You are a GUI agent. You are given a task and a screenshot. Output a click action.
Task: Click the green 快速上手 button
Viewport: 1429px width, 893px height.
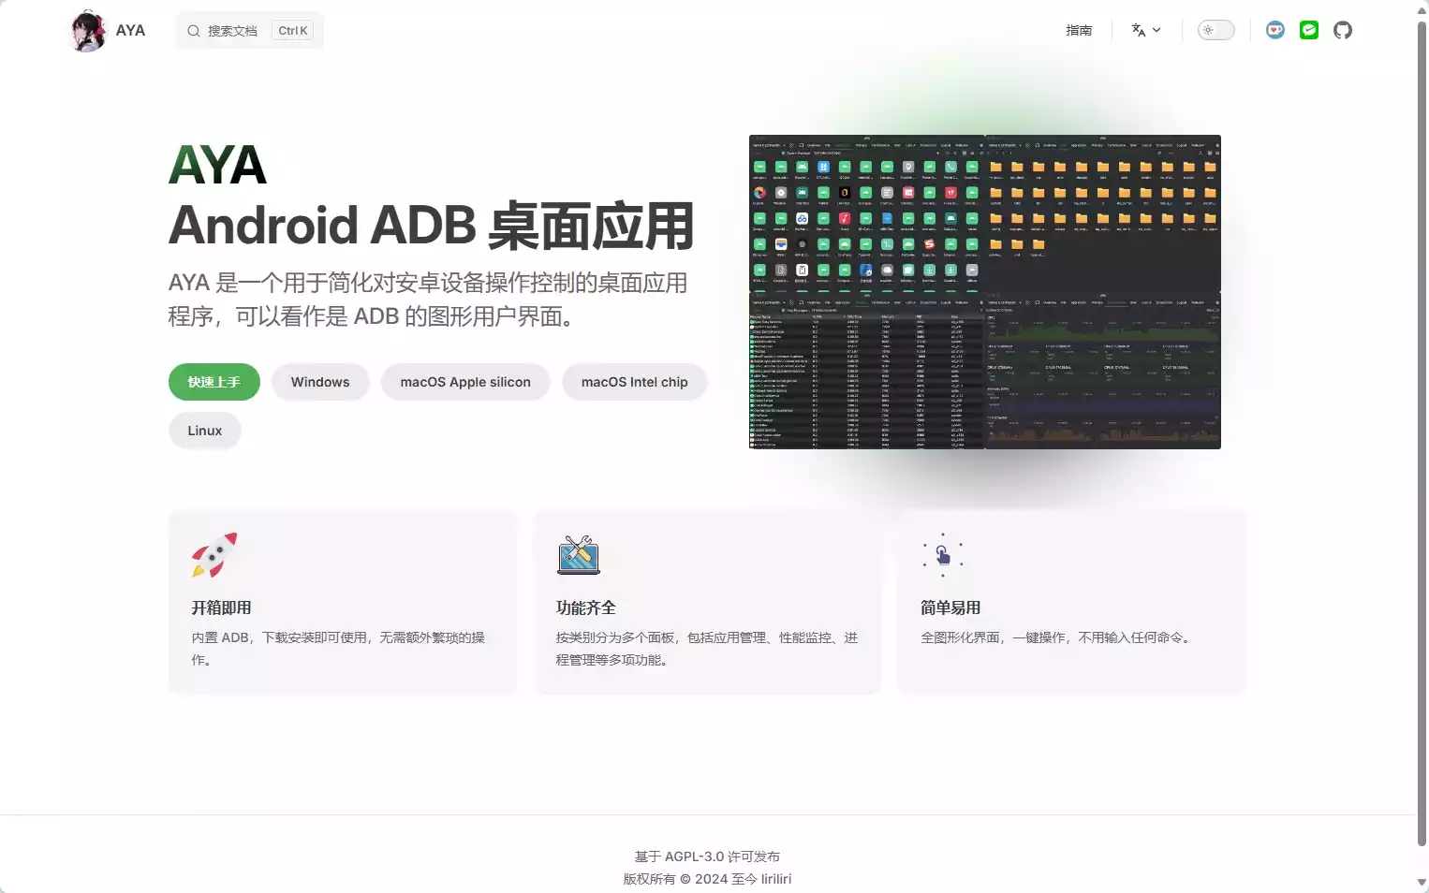tap(214, 382)
